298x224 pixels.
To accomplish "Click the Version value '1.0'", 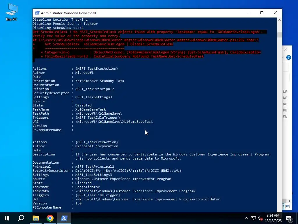I will click(x=78, y=203).
